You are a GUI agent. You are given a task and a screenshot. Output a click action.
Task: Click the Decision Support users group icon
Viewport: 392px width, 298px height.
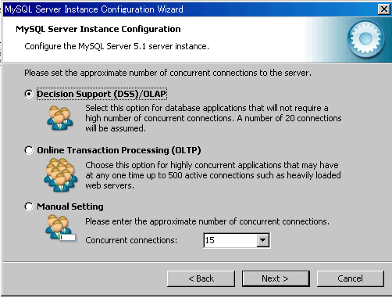point(59,118)
